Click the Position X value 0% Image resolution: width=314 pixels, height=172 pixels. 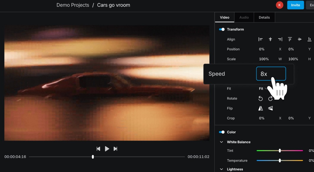262,49
